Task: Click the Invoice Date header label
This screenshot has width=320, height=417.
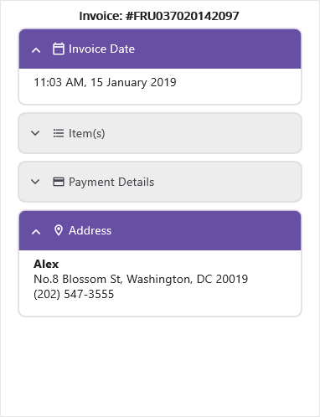Action: click(101, 49)
